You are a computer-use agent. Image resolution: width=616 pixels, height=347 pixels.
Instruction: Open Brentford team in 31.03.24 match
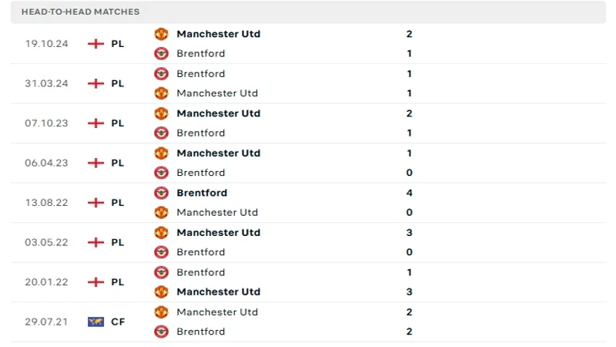point(200,74)
